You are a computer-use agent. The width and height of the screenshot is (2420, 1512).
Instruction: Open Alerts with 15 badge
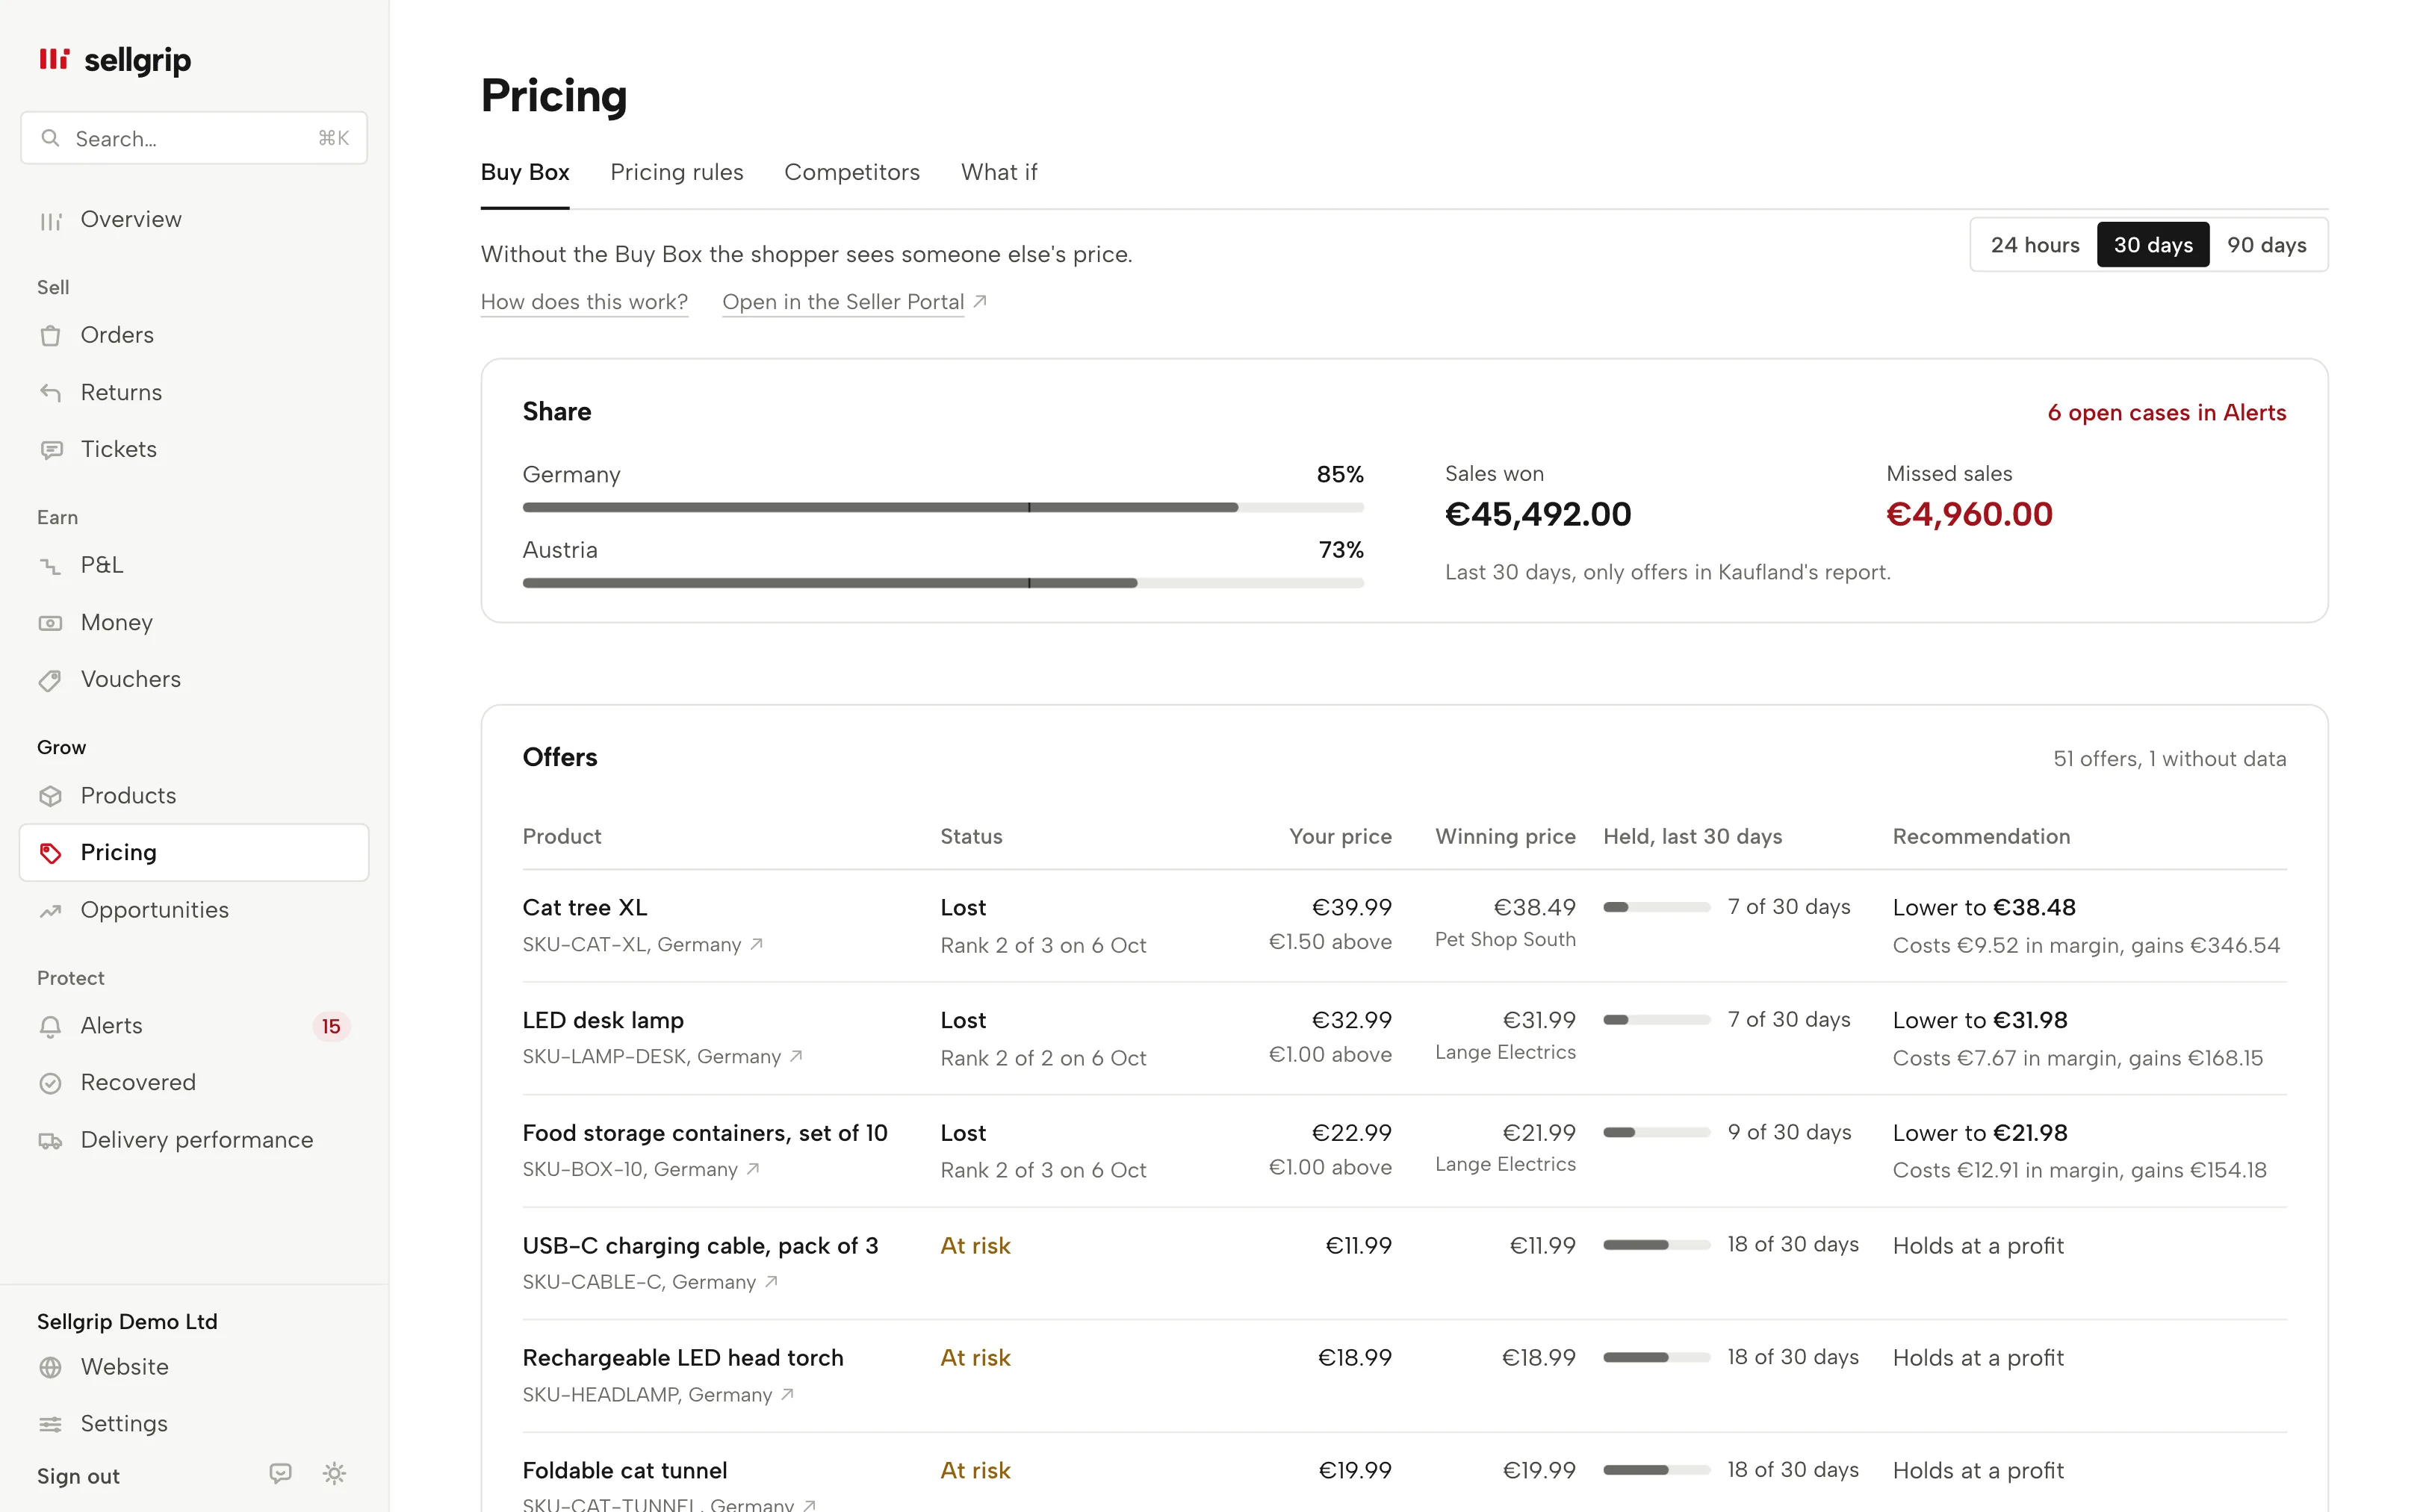coord(194,1025)
